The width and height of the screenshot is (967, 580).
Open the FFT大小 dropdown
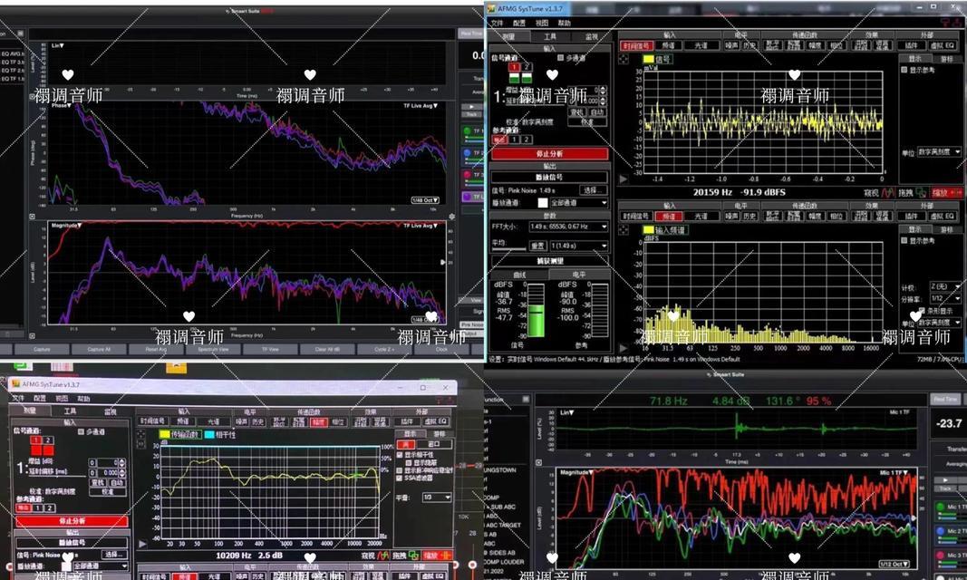[x=568, y=227]
